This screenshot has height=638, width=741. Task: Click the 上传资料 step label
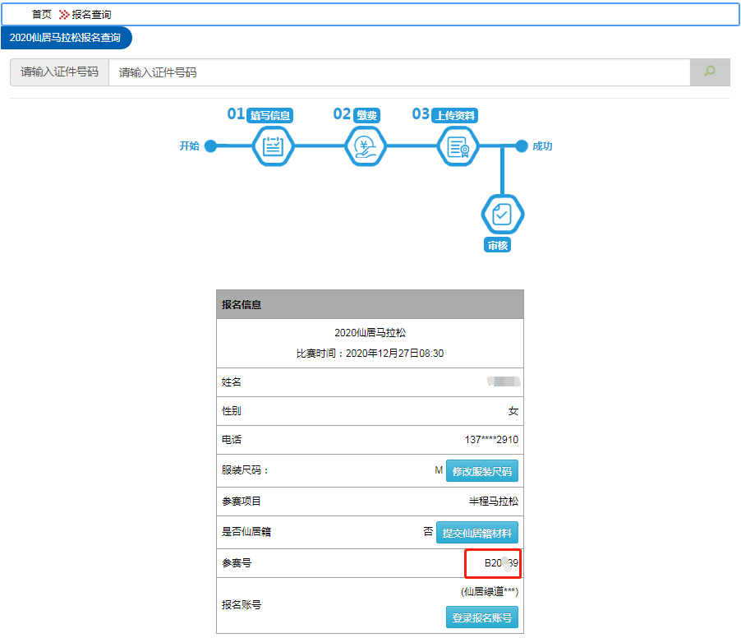455,116
